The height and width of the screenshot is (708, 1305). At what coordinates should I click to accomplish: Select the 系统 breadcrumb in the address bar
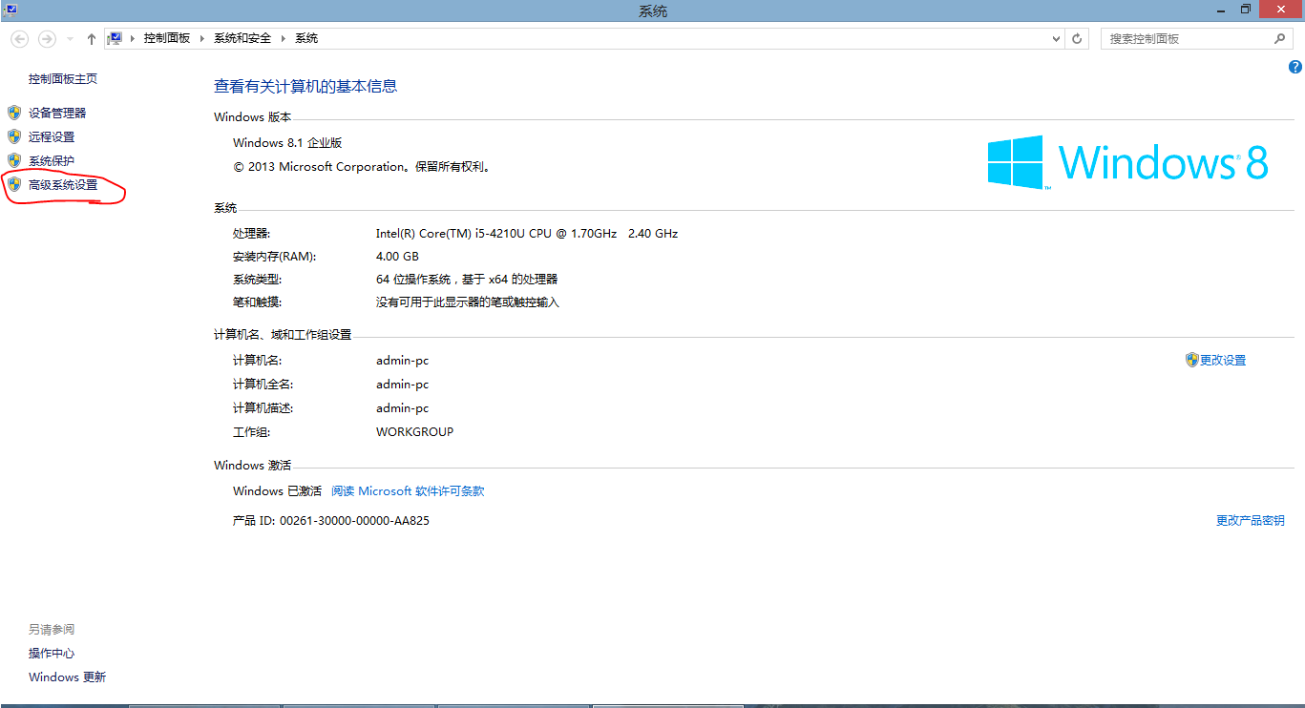(x=306, y=38)
